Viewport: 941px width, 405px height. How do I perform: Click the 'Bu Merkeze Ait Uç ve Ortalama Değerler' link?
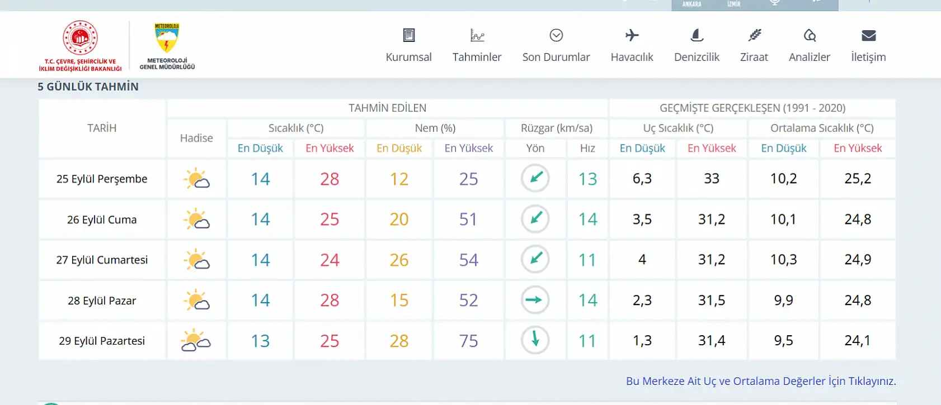pos(760,381)
